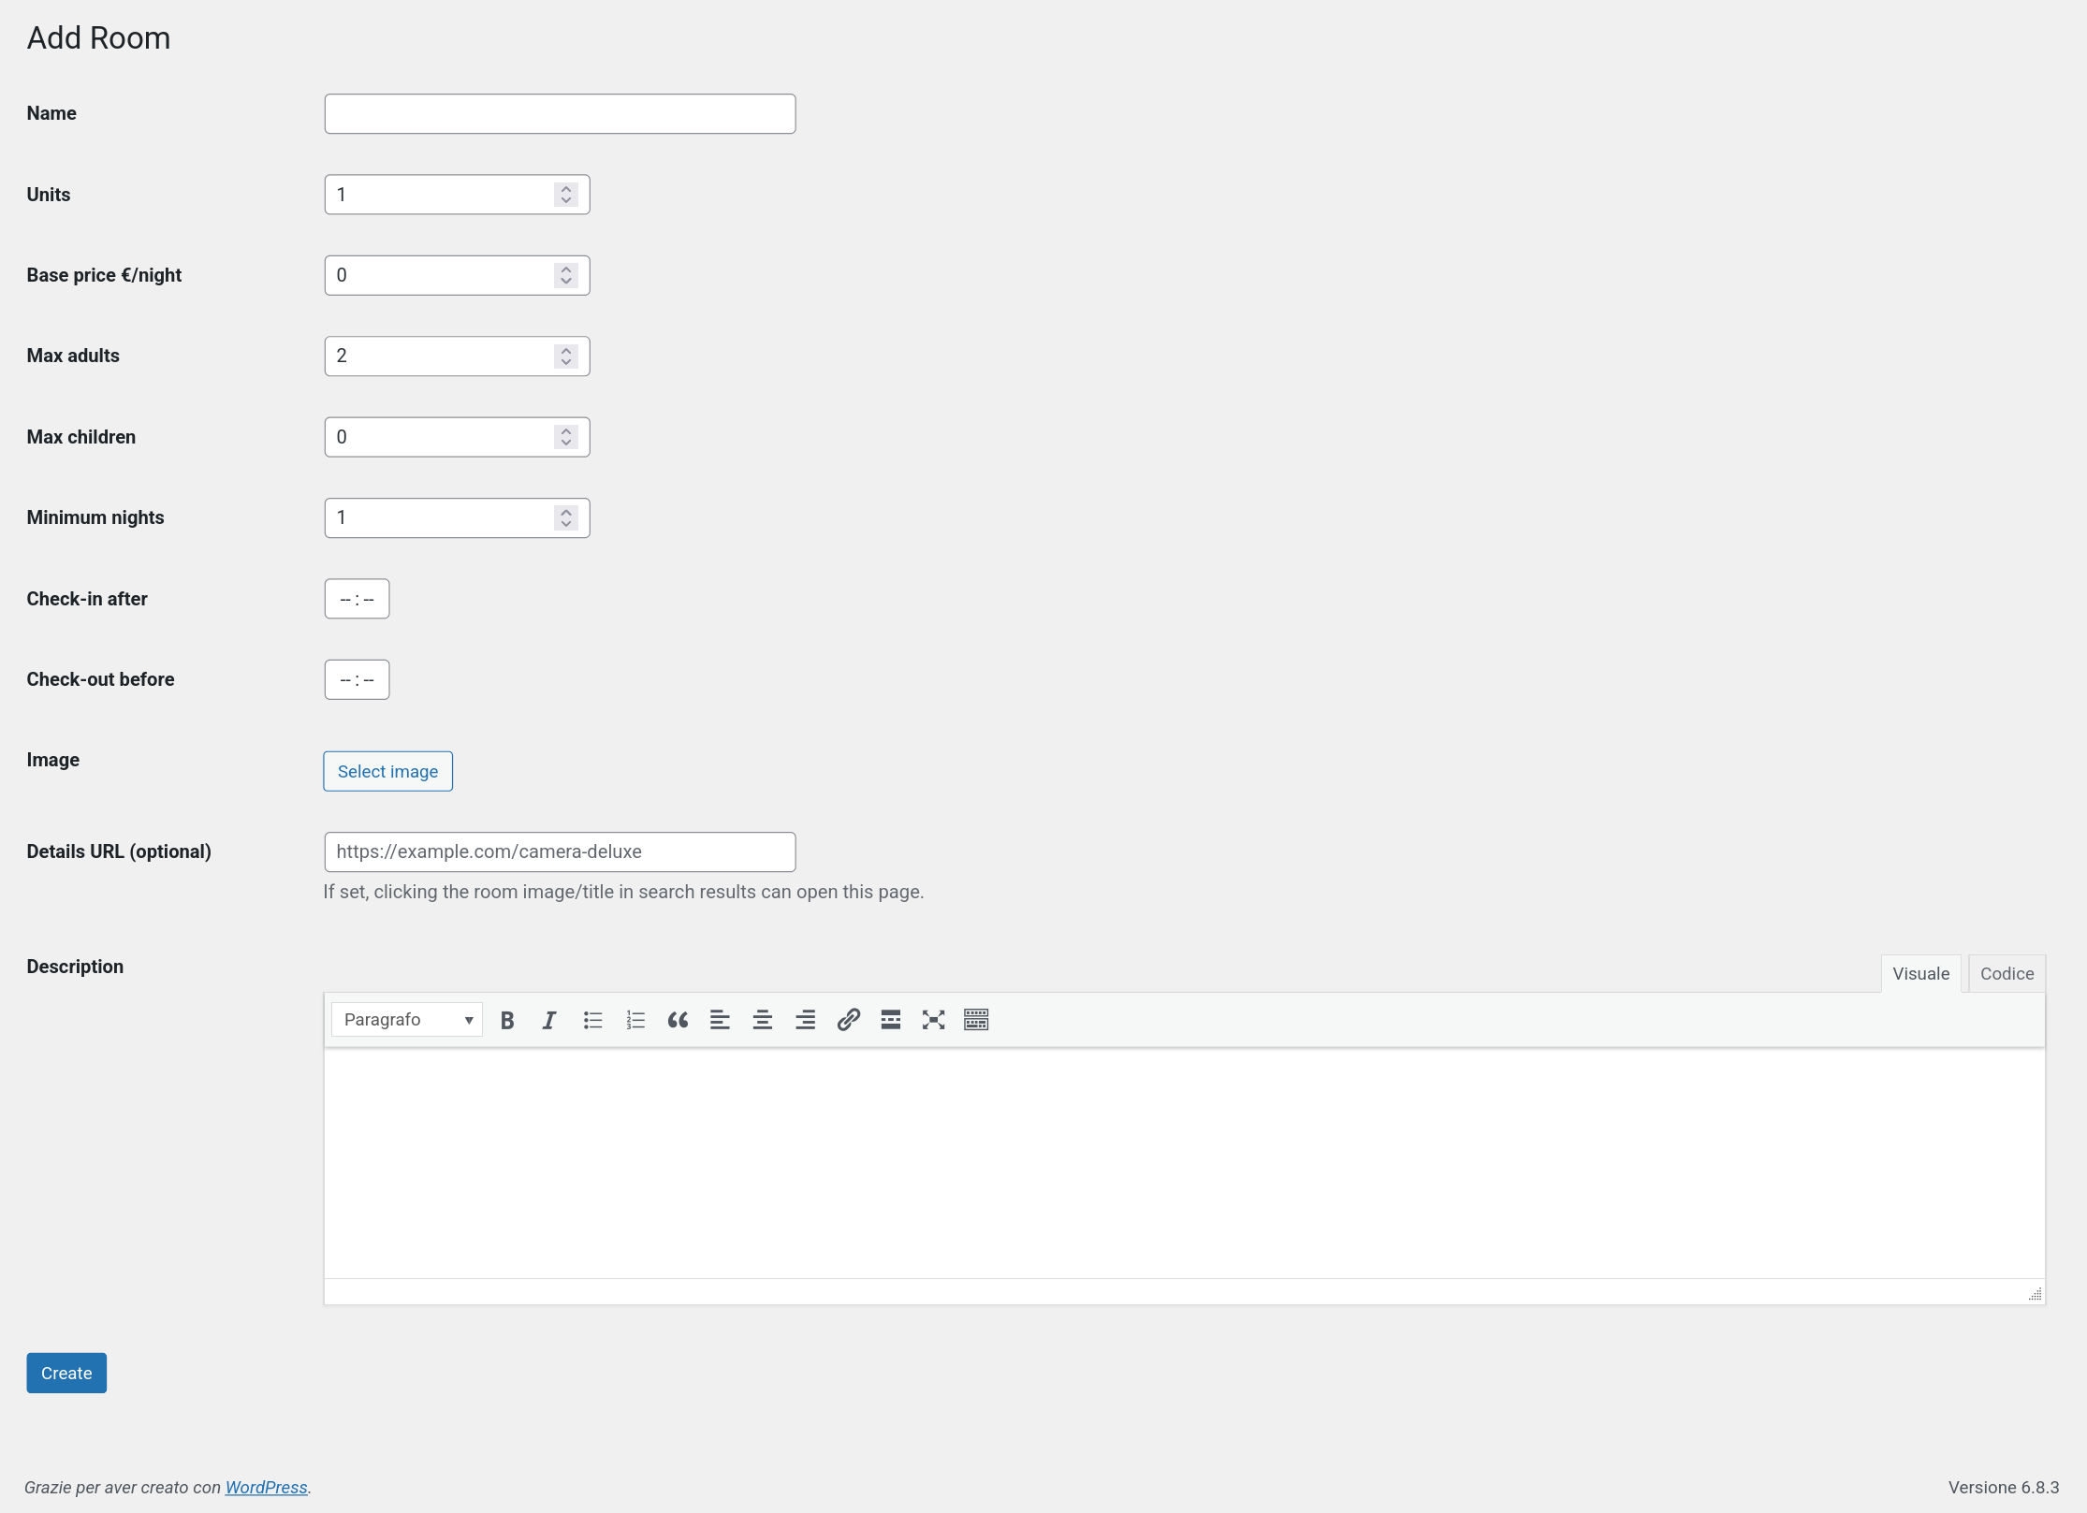This screenshot has height=1513, width=2087.
Task: Click the Base price stepper arrows
Action: point(566,275)
